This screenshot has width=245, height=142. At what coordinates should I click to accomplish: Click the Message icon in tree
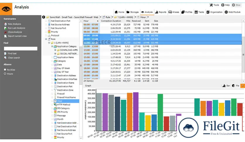[55, 116]
